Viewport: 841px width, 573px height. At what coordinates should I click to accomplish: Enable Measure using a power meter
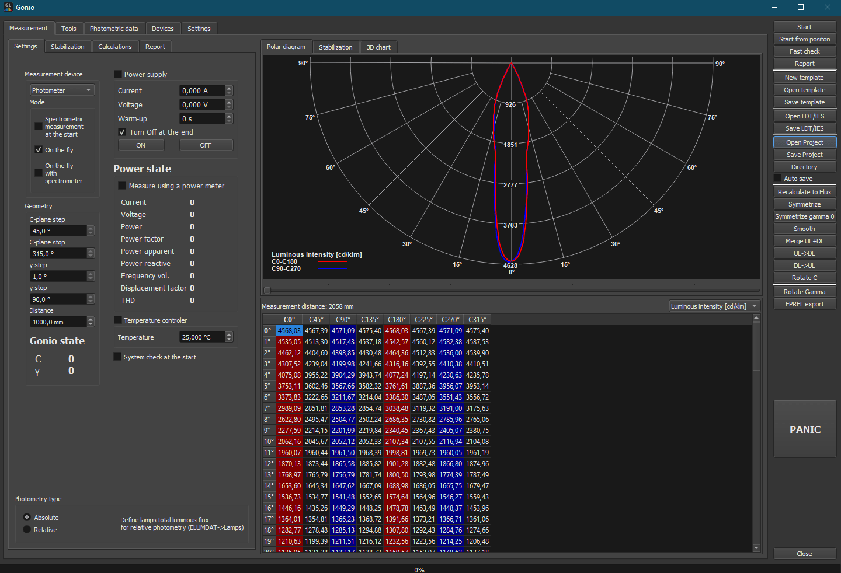pyautogui.click(x=122, y=186)
